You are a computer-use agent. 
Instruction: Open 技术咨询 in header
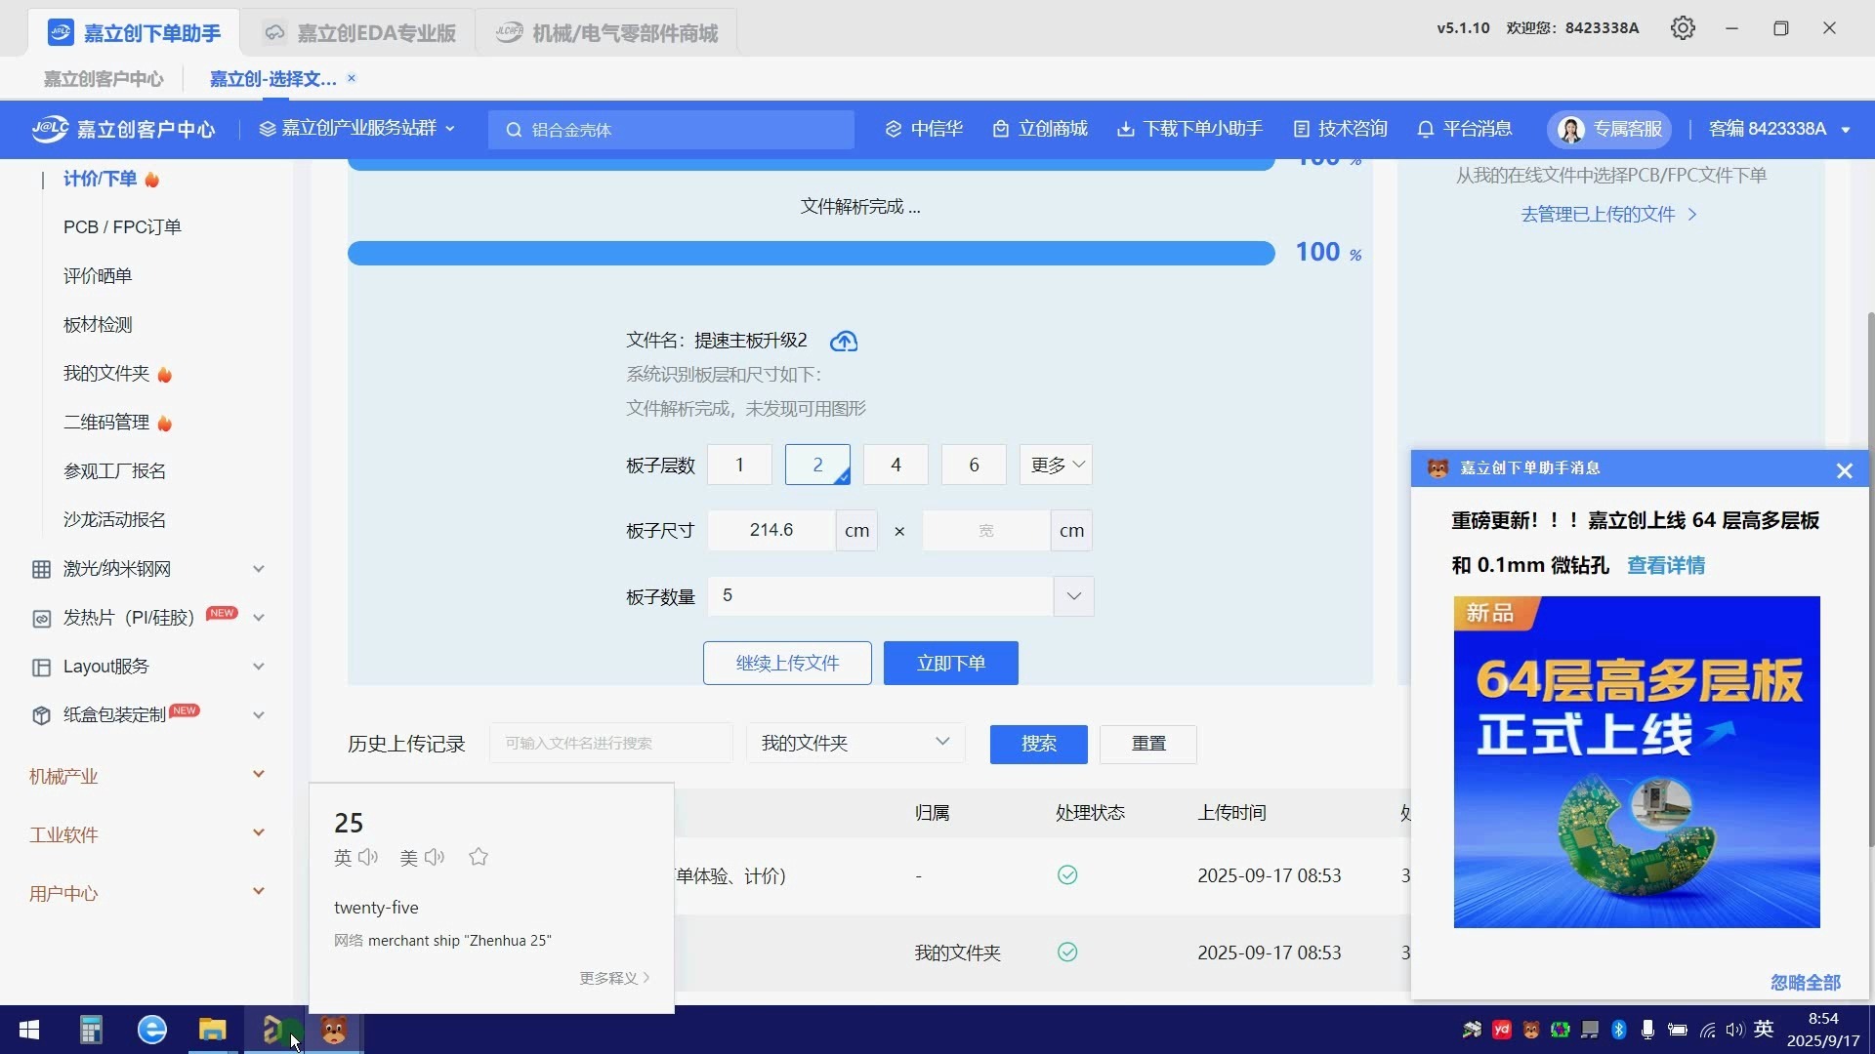pyautogui.click(x=1340, y=129)
